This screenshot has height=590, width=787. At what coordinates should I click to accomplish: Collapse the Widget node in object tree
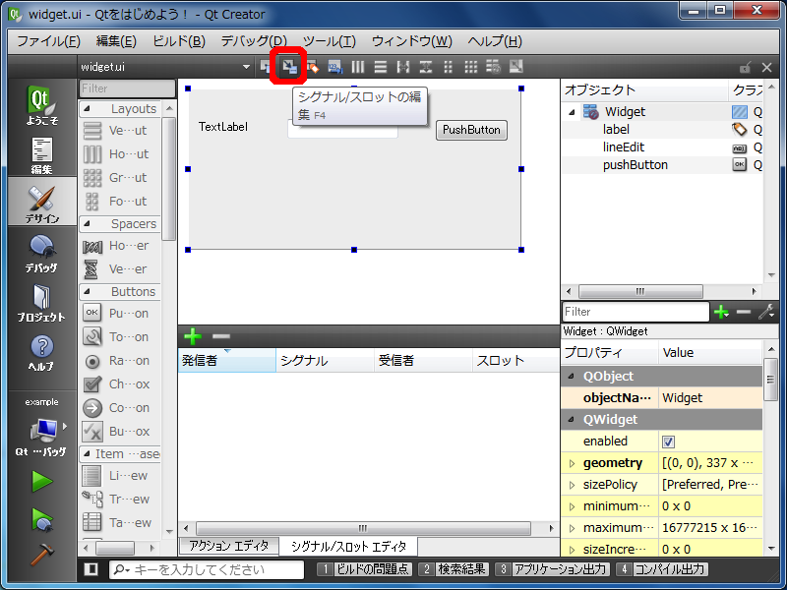(572, 112)
